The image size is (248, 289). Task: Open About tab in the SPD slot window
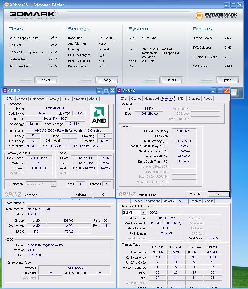[208, 201]
